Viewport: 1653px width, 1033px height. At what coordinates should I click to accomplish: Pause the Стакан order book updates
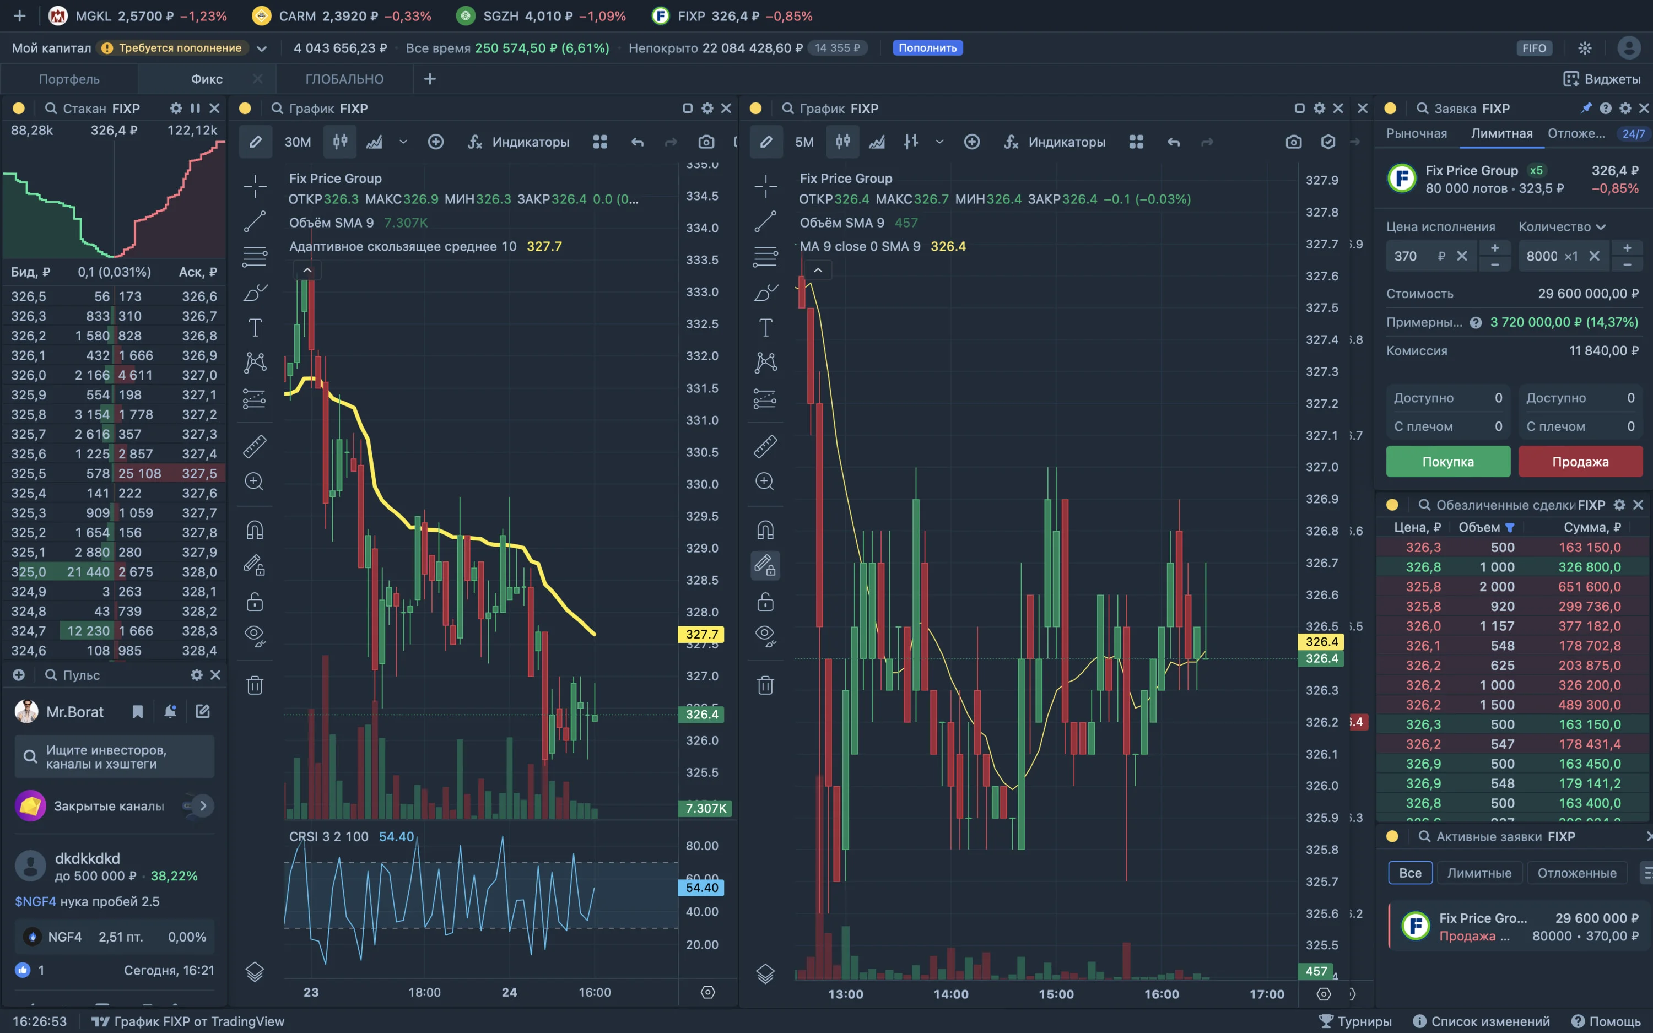196,108
